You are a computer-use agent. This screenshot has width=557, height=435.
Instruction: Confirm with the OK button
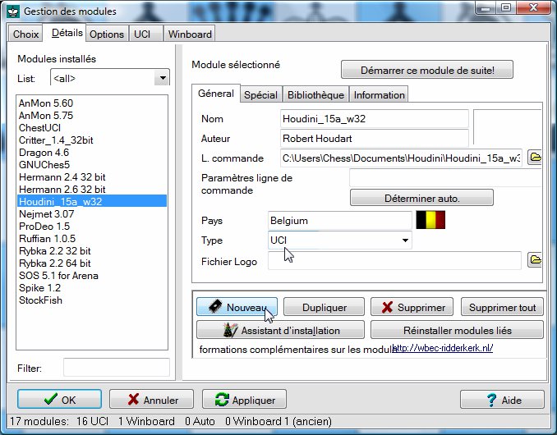[x=59, y=400]
